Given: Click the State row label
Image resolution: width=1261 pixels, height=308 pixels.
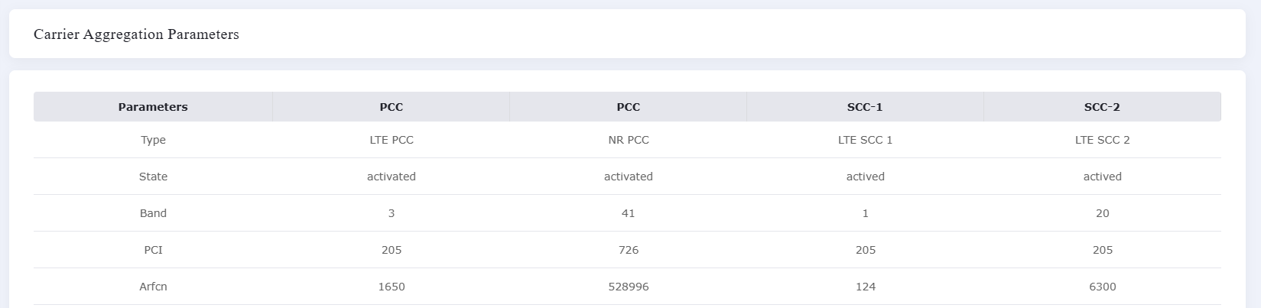Looking at the screenshot, I should (153, 177).
